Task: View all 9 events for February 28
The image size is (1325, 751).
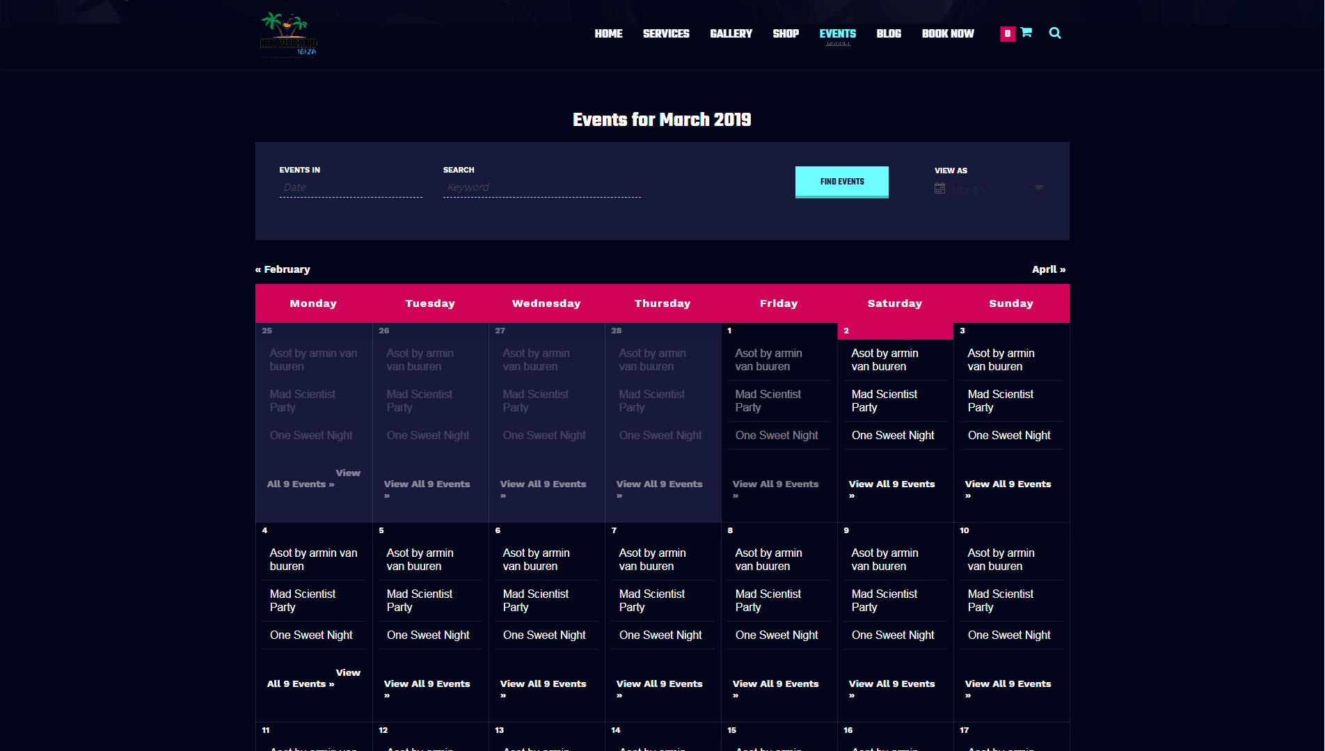Action: pyautogui.click(x=659, y=489)
